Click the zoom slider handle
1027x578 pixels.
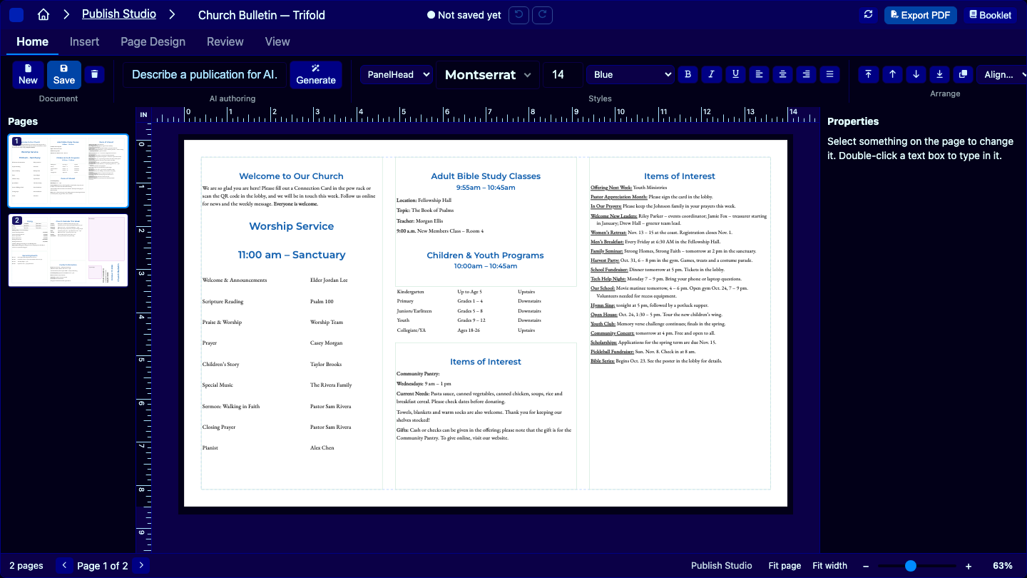point(911,566)
